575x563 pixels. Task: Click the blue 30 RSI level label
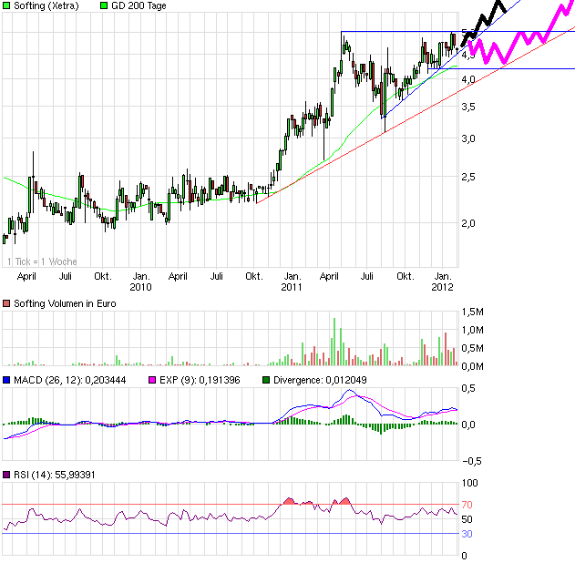pos(467,534)
